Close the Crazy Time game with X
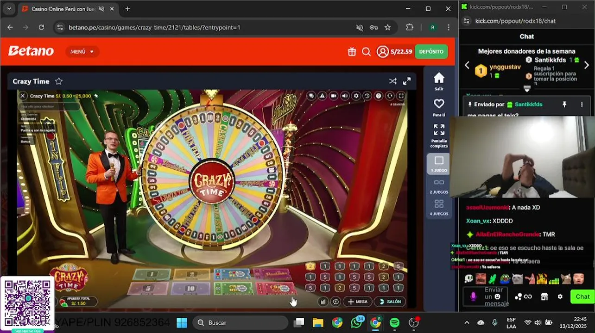Image resolution: width=595 pixels, height=333 pixels. coord(22,96)
